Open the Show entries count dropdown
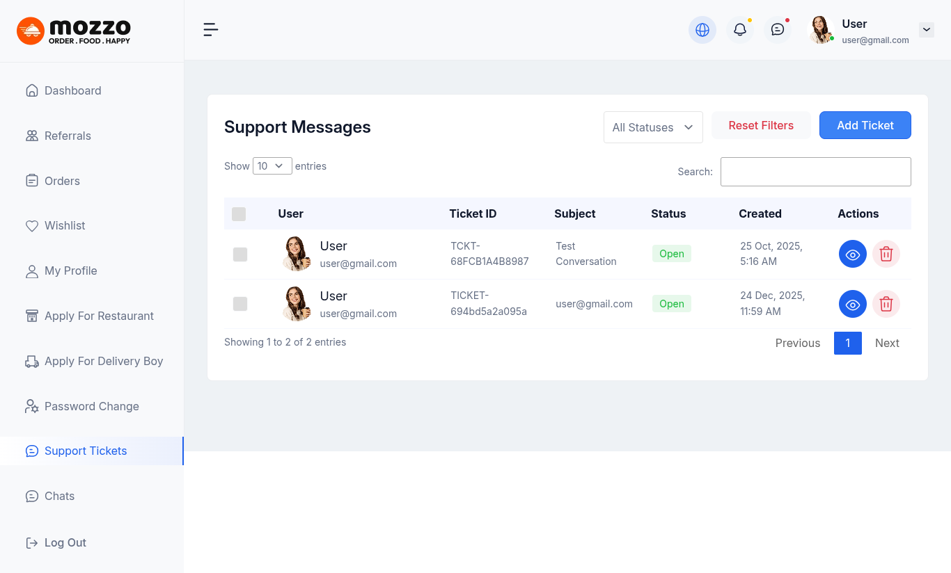 [272, 166]
